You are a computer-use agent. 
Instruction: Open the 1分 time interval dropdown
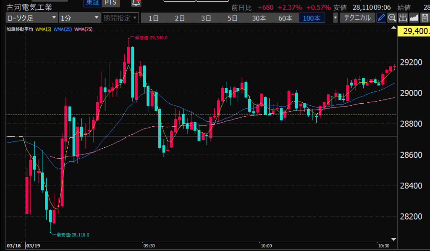coord(79,18)
